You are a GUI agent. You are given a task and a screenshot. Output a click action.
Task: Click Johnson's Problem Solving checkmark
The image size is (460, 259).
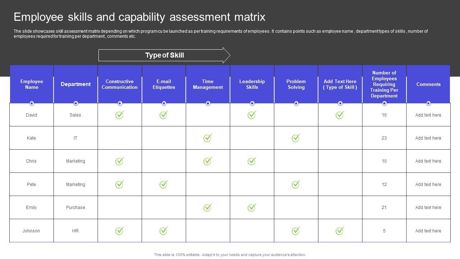click(296, 231)
